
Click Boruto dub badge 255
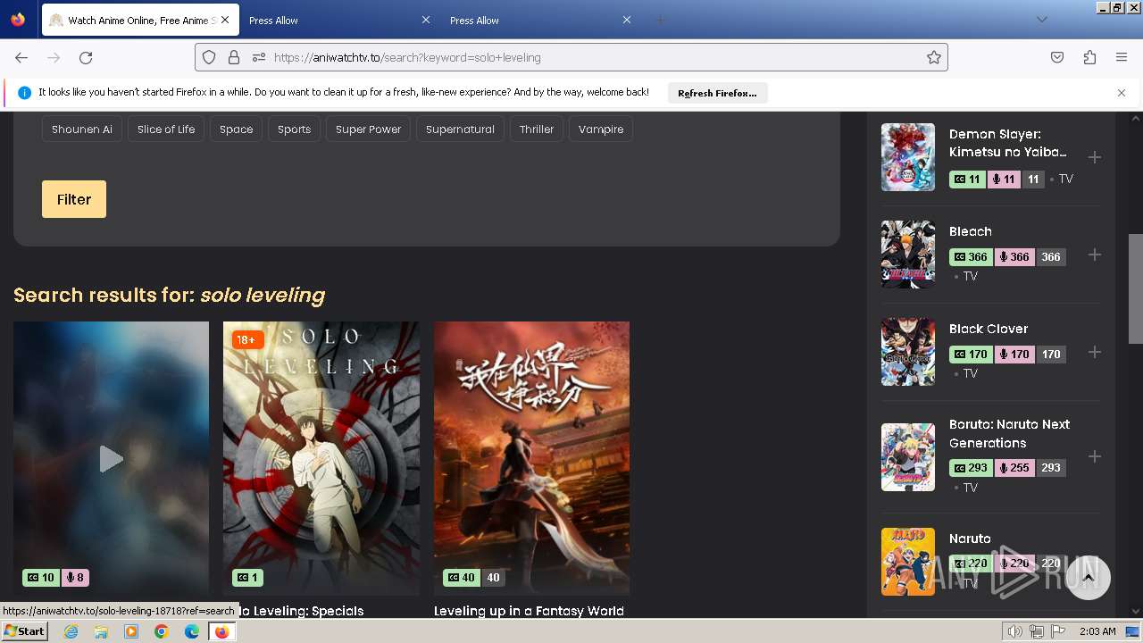point(1013,467)
